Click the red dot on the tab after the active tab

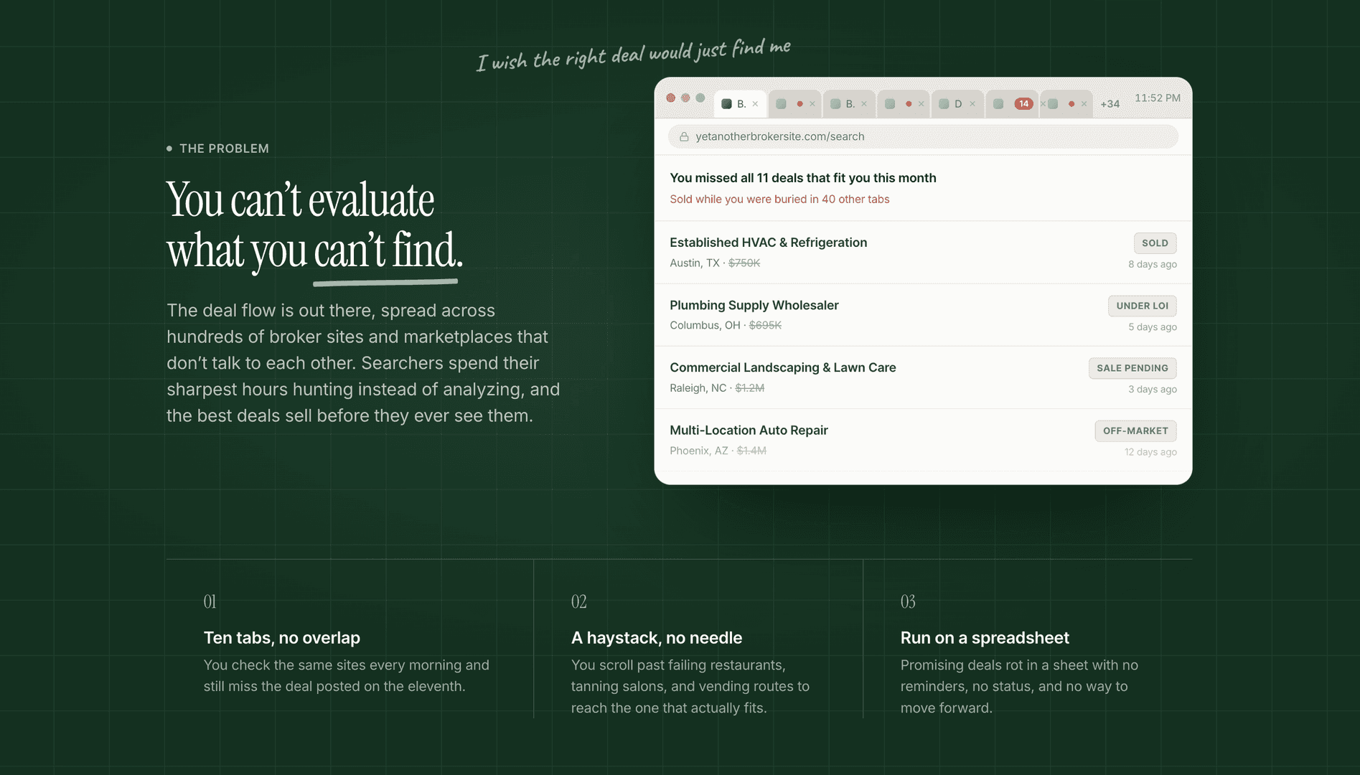coord(799,104)
